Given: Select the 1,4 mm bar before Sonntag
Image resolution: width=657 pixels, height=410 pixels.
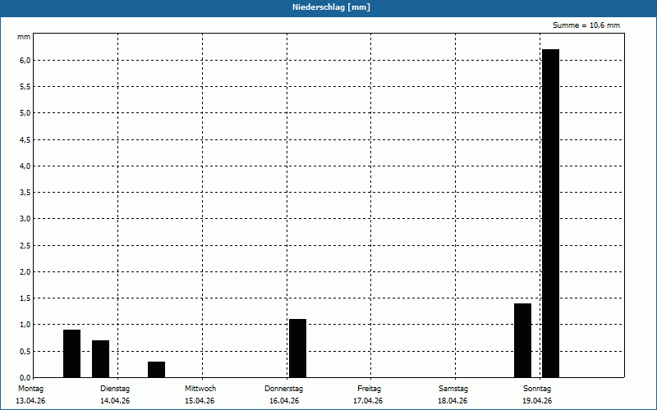Looking at the screenshot, I should (522, 340).
